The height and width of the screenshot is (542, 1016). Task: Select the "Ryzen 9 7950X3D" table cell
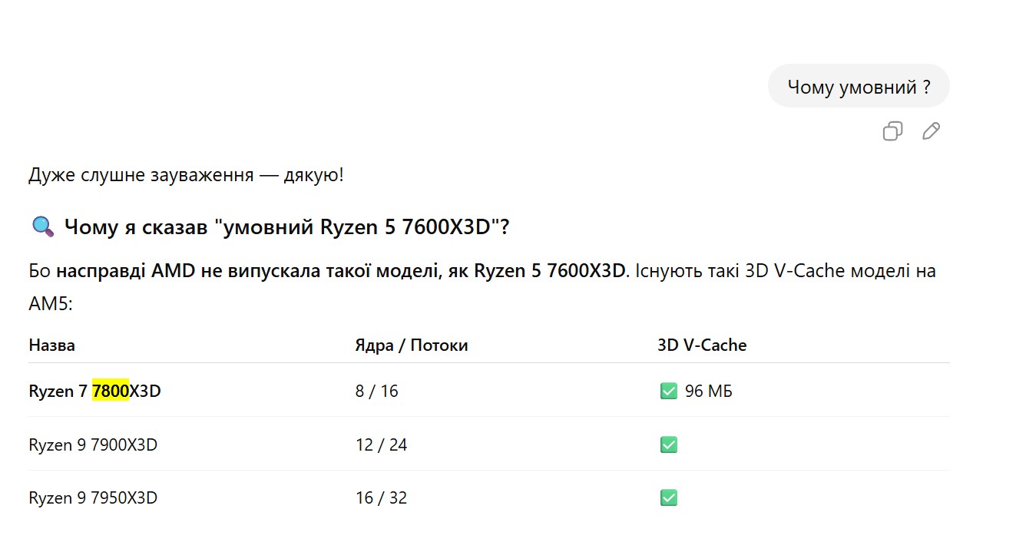pos(93,498)
